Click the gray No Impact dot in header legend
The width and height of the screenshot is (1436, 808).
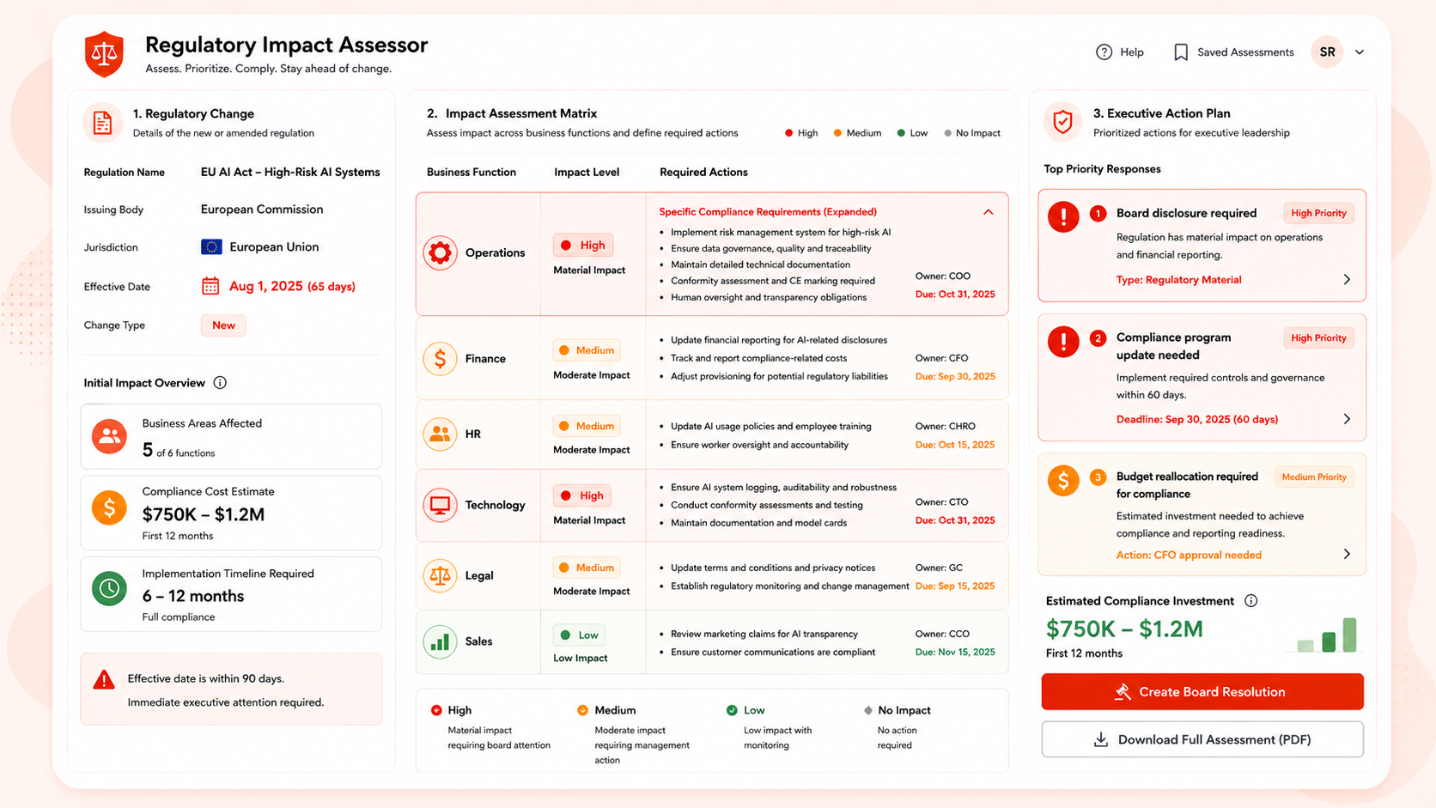(948, 133)
